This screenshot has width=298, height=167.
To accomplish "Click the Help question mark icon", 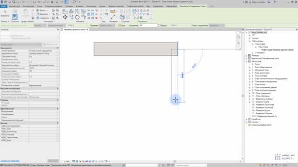I will [x=274, y=2].
